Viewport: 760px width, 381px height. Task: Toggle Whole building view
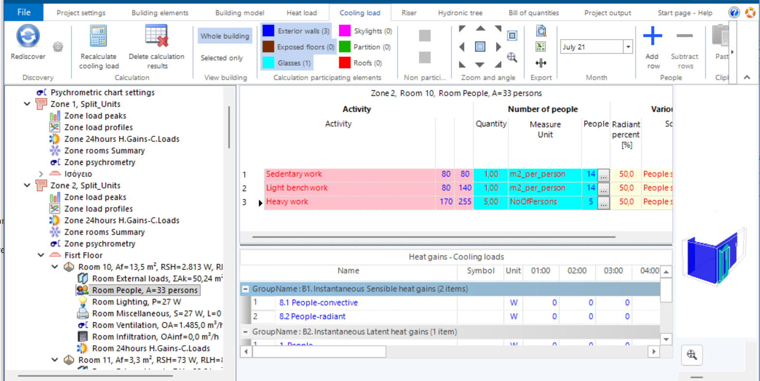[x=225, y=36]
